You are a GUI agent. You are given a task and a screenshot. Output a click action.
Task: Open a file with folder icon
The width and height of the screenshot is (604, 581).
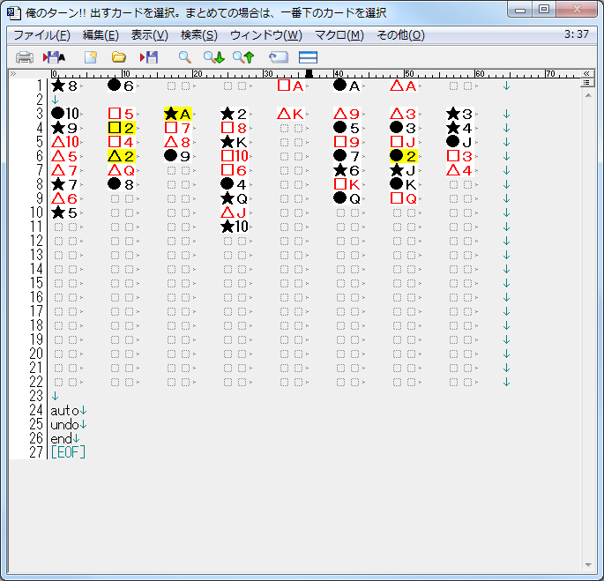click(x=119, y=57)
